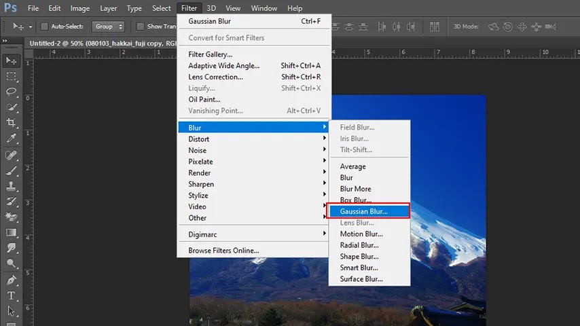
Task: Choose Motion Blur... filter
Action: pos(369,234)
